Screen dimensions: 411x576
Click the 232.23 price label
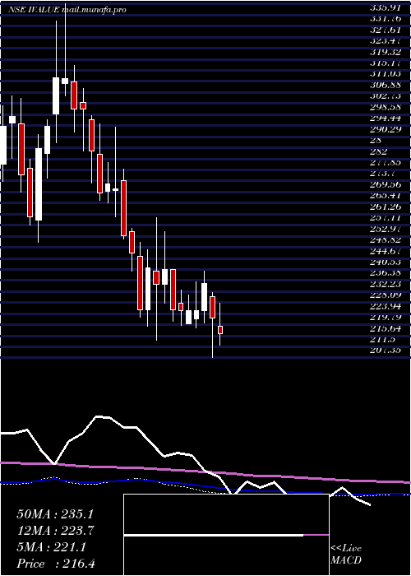click(385, 284)
